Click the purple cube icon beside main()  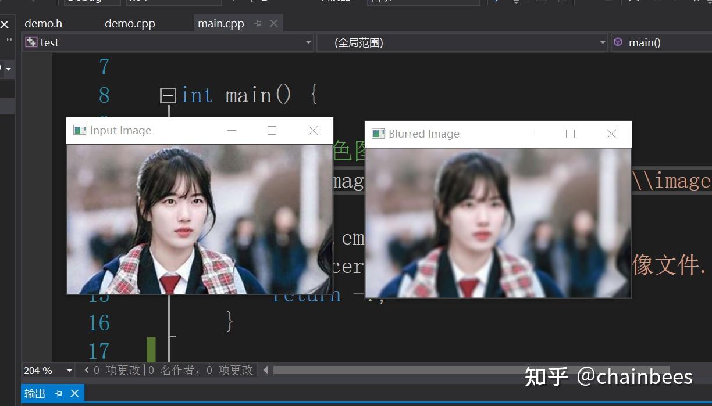click(618, 42)
